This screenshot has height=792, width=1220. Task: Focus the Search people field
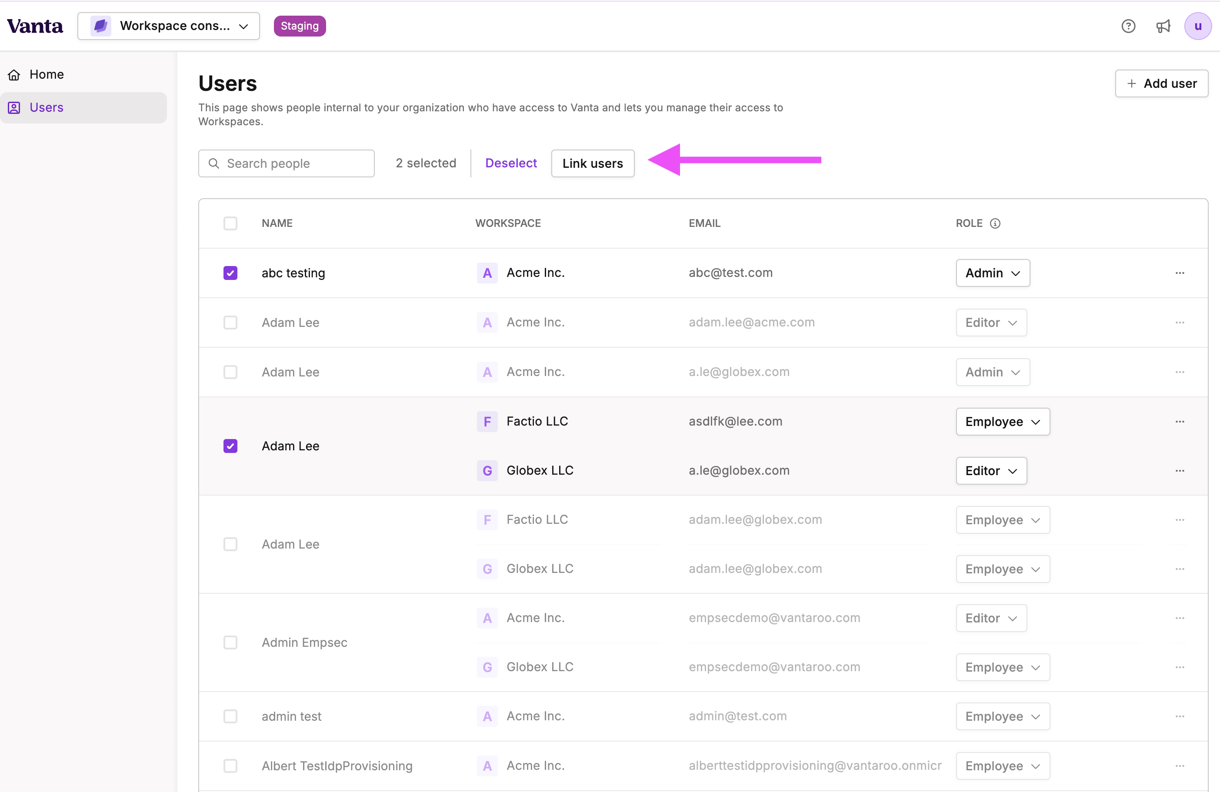pyautogui.click(x=286, y=163)
